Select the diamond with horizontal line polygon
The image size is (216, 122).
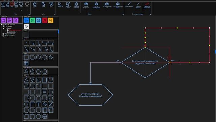coord(45,104)
